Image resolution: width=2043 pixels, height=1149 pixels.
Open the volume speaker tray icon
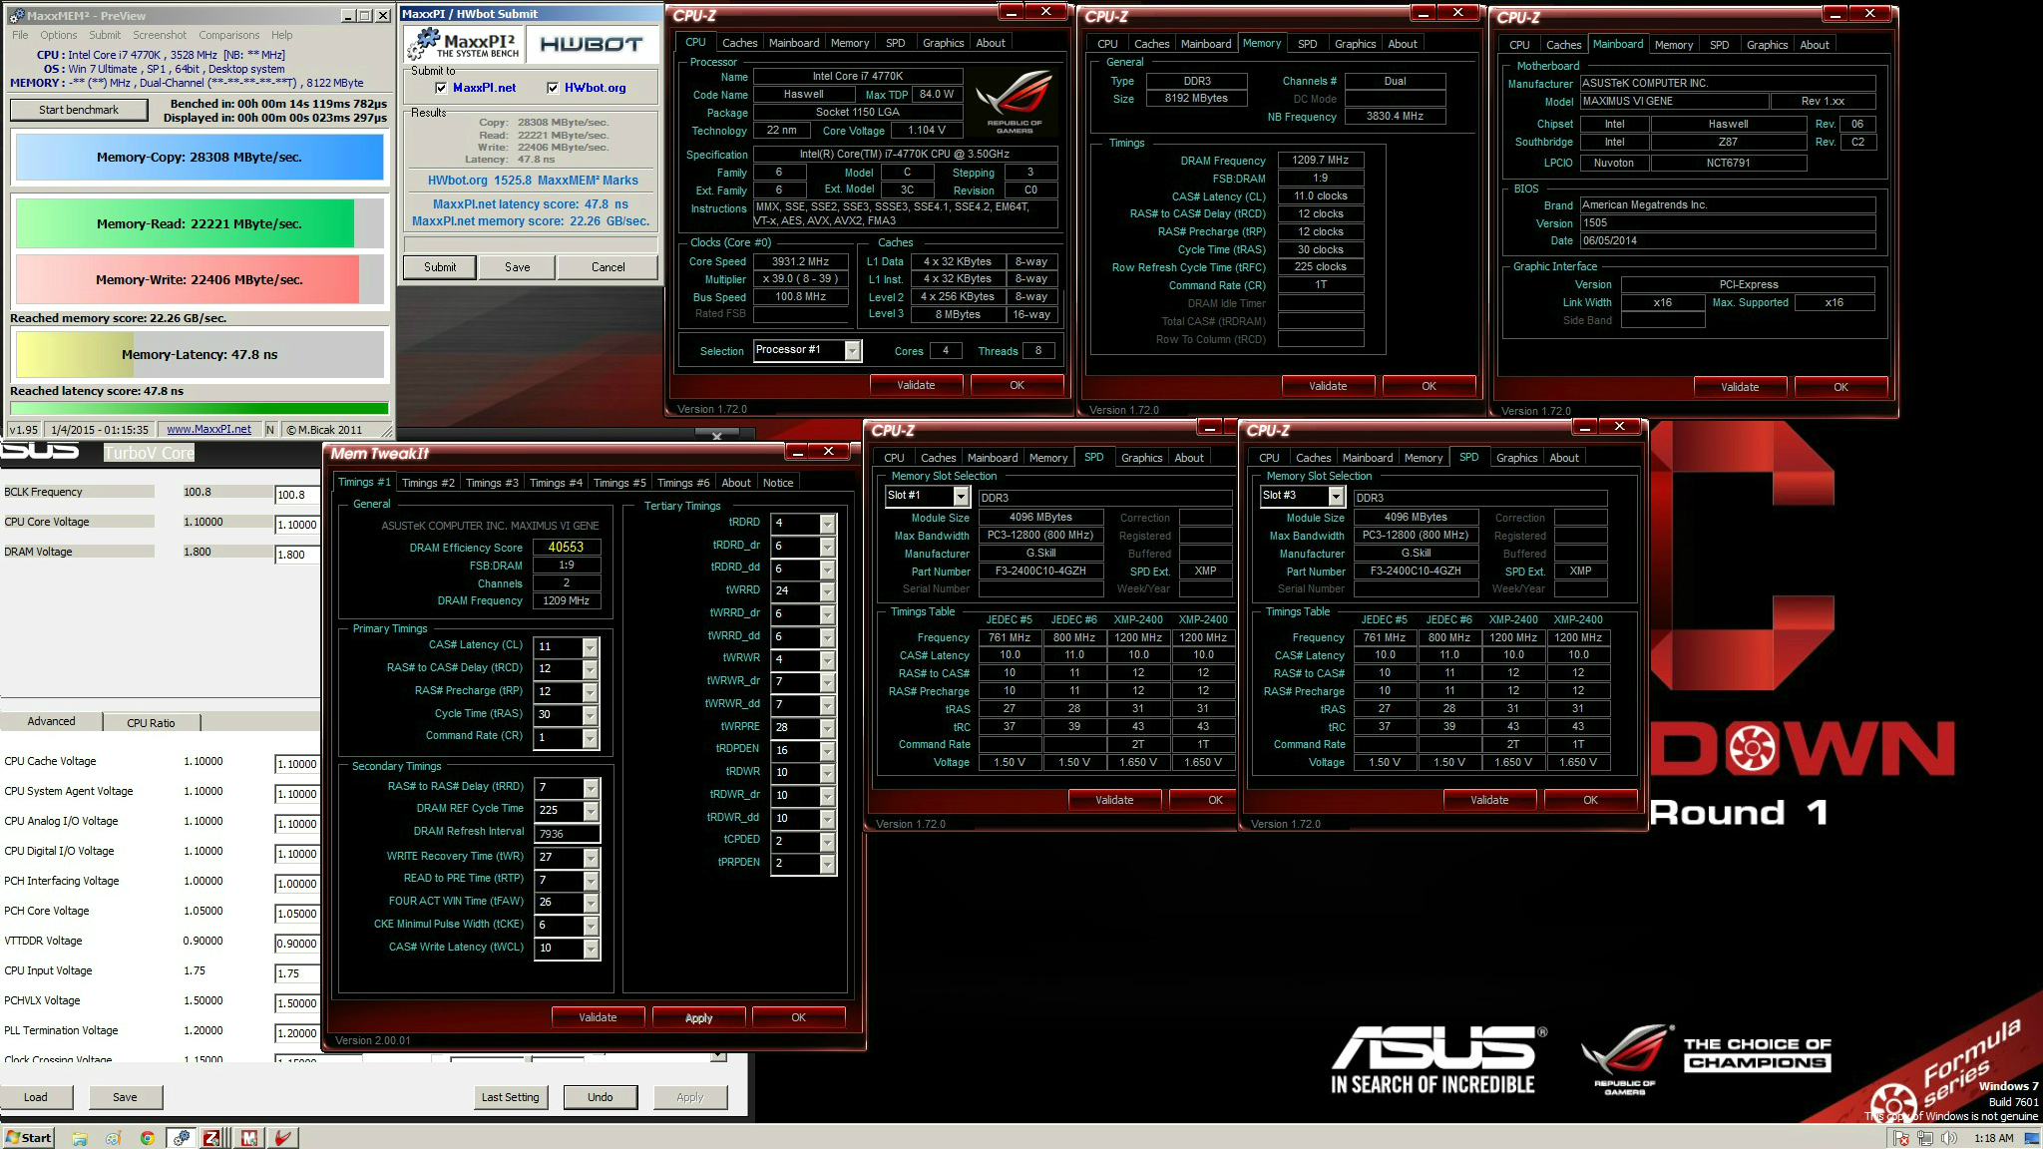1948,1138
